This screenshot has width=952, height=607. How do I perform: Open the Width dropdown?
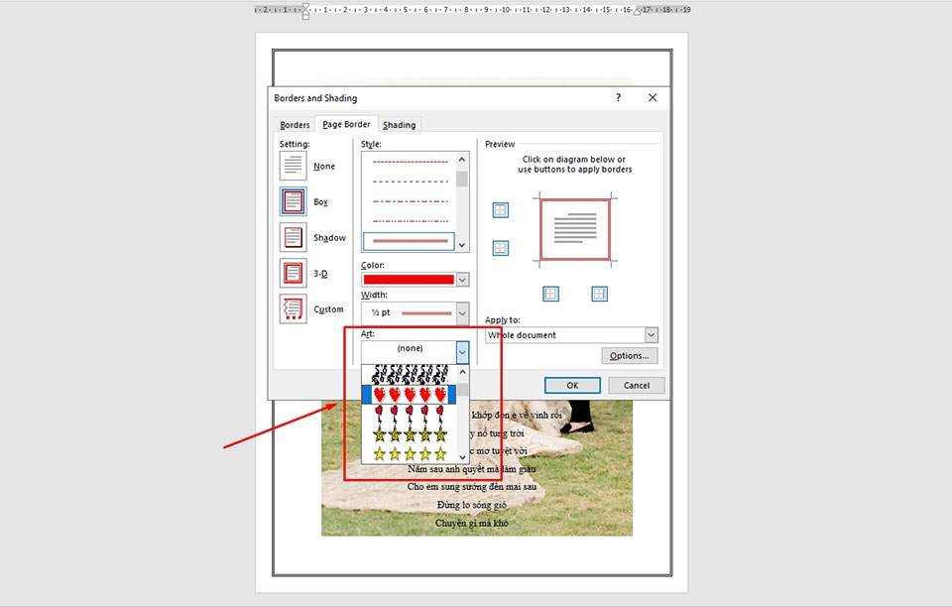[462, 312]
